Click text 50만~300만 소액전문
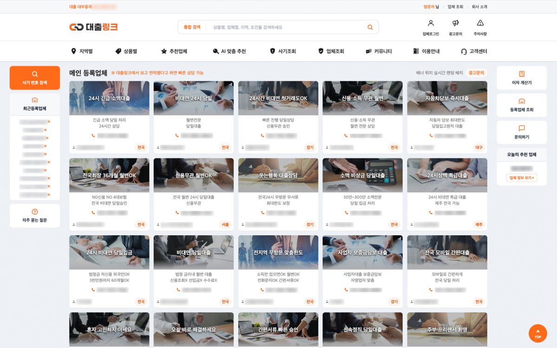The image size is (557, 348). pos(363,197)
